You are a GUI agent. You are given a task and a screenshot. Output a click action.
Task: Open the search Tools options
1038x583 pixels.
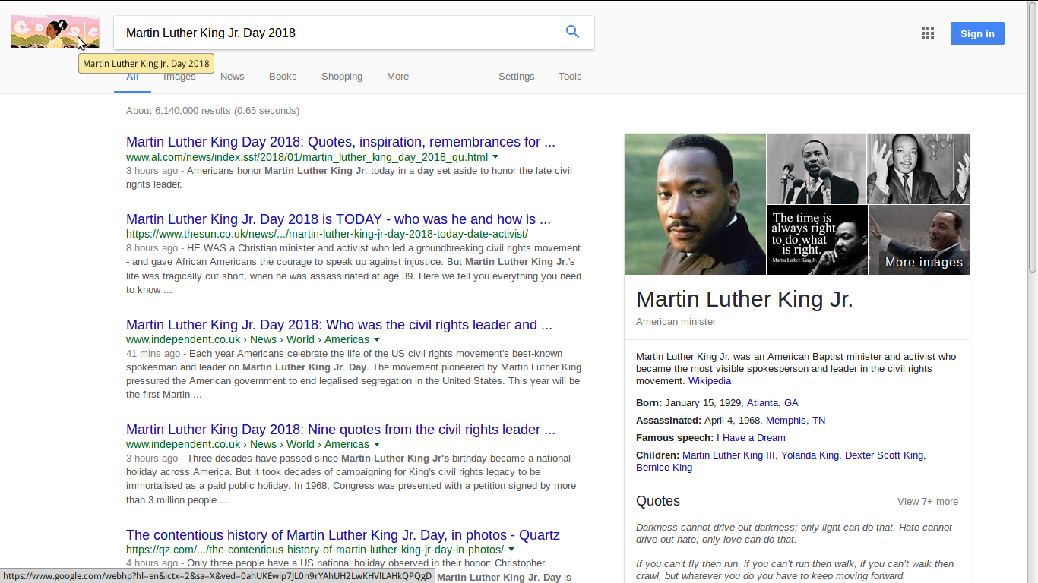(570, 77)
